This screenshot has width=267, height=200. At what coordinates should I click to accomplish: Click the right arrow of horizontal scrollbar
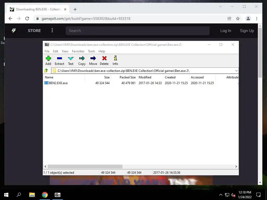tap(236, 166)
